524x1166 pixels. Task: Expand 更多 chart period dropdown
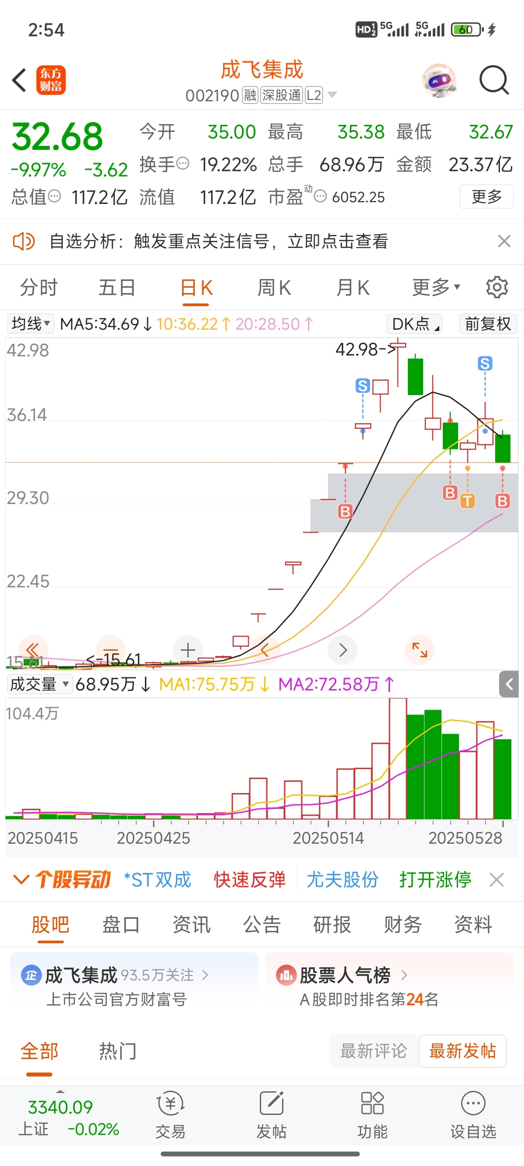click(x=436, y=287)
